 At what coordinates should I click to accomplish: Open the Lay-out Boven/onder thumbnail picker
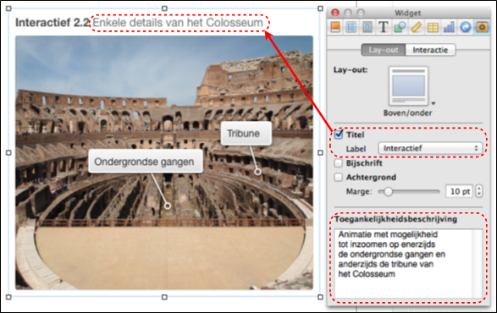(x=409, y=86)
